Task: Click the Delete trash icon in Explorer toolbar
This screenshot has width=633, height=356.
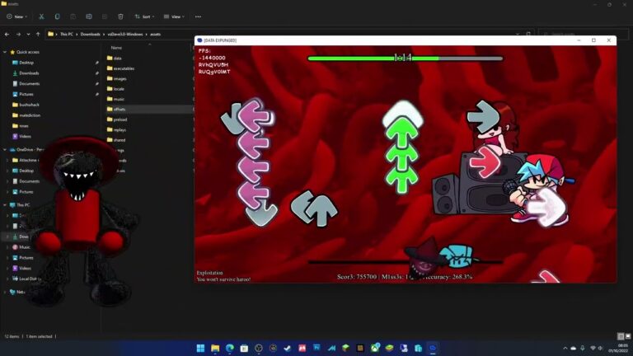Action: pyautogui.click(x=120, y=16)
